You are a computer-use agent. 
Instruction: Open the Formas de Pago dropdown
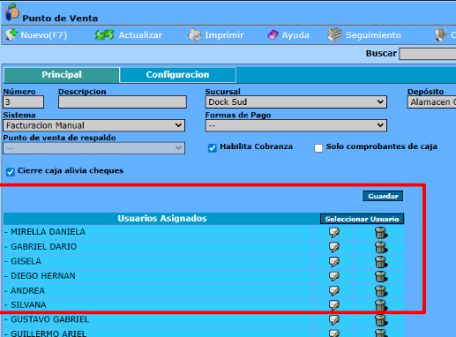click(x=295, y=125)
